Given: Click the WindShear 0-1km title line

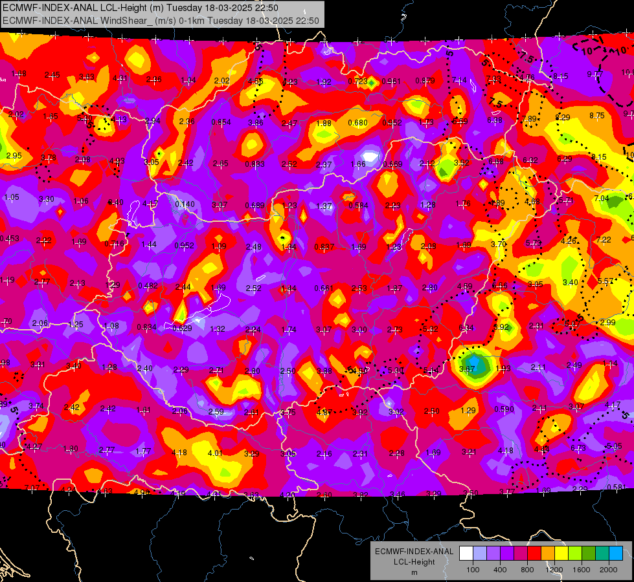Looking at the screenshot, I should pos(161,21).
